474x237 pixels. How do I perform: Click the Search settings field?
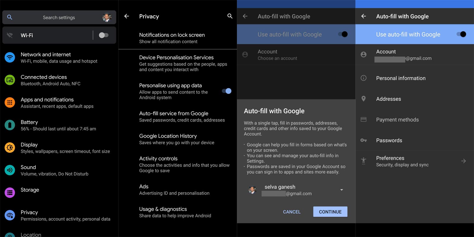pos(59,17)
